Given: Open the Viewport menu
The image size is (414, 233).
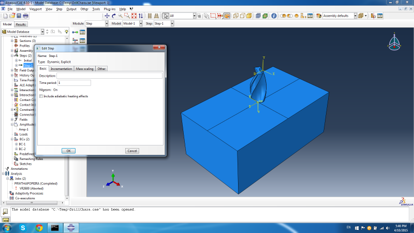Looking at the screenshot, I should (x=35, y=9).
